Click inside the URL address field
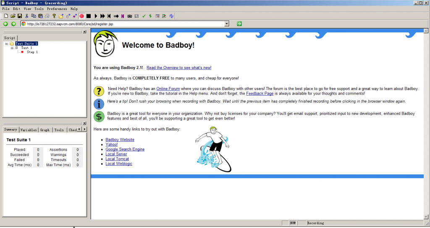Screen dimensions: 430x228 pos(123,24)
